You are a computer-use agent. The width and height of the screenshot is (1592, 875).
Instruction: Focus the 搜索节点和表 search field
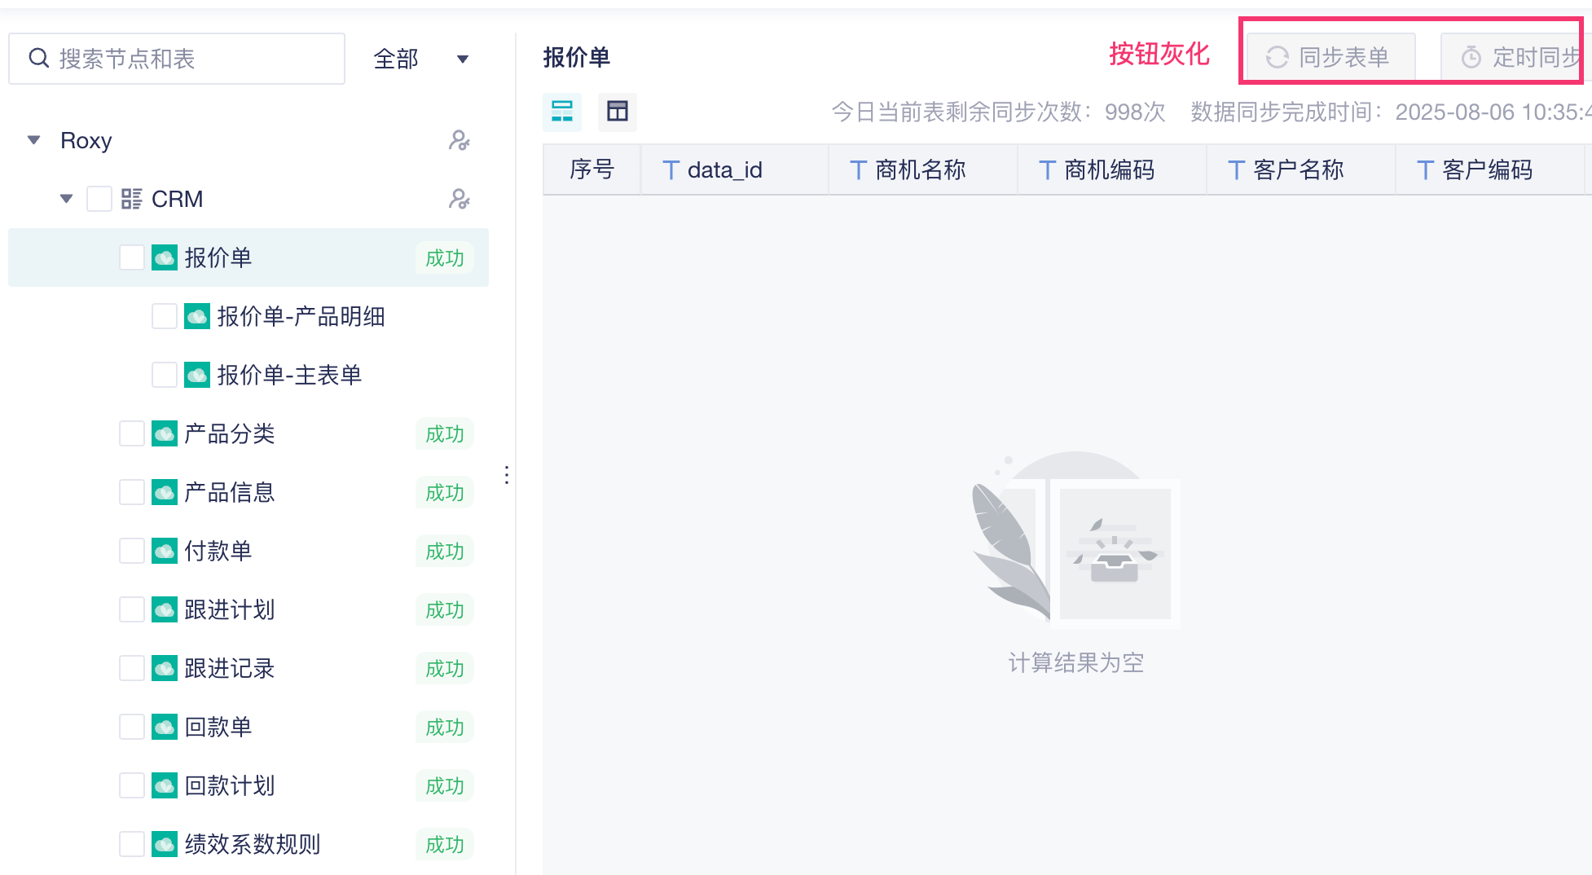click(177, 59)
